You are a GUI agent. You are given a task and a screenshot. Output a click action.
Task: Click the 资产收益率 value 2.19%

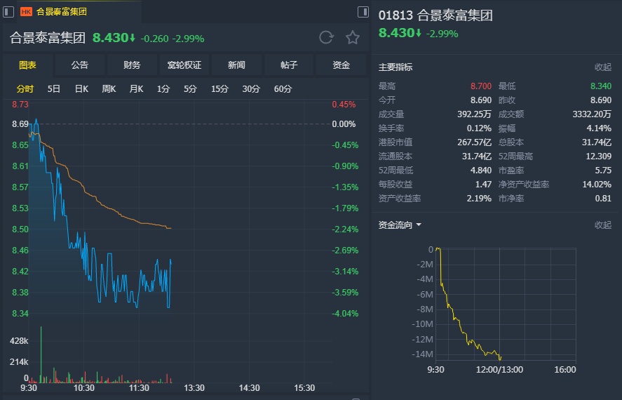point(479,199)
